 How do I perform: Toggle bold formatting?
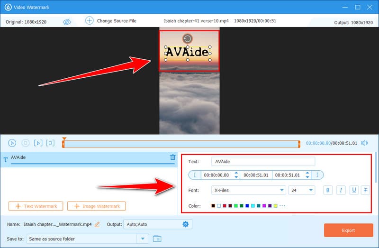pos(328,190)
